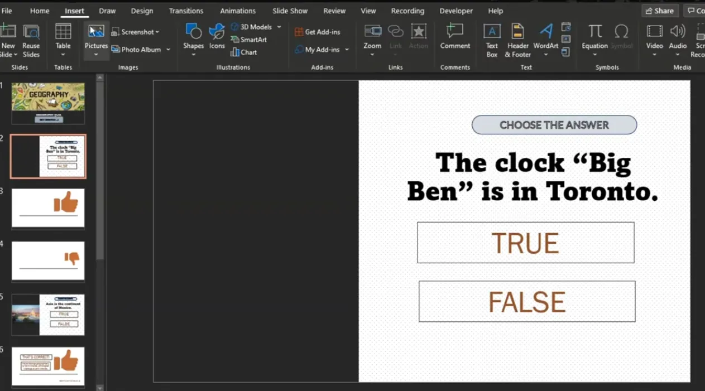
Task: Expand the 3D Models dropdown arrow
Action: 279,27
